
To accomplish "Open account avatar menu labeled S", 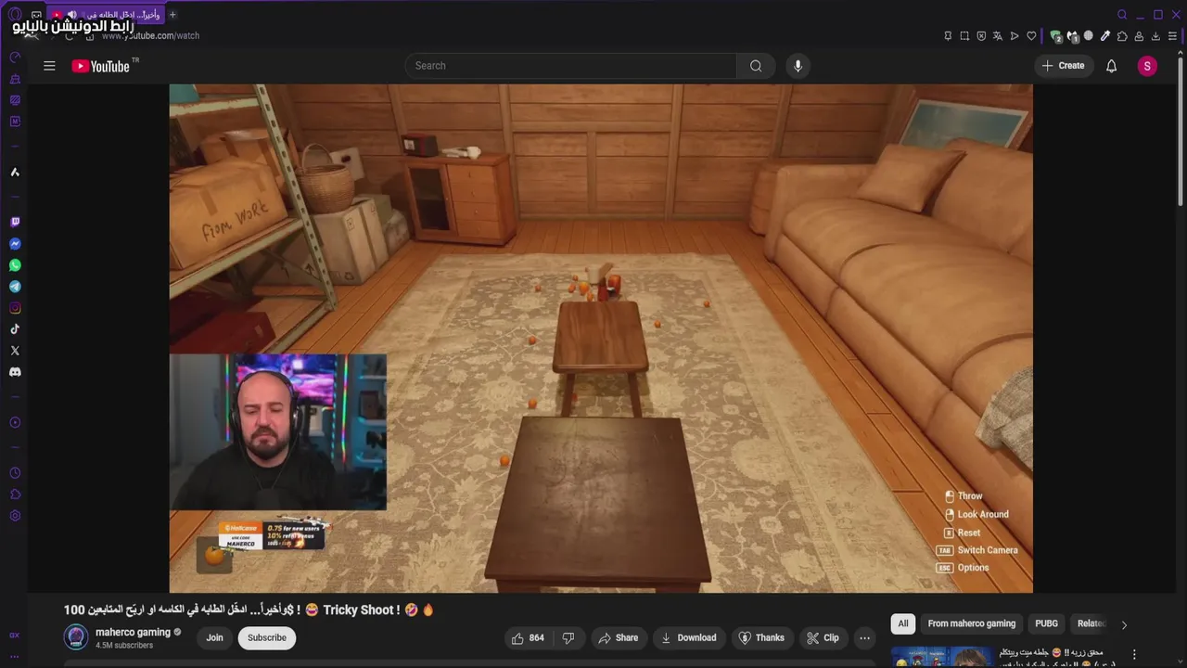I will coord(1147,66).
